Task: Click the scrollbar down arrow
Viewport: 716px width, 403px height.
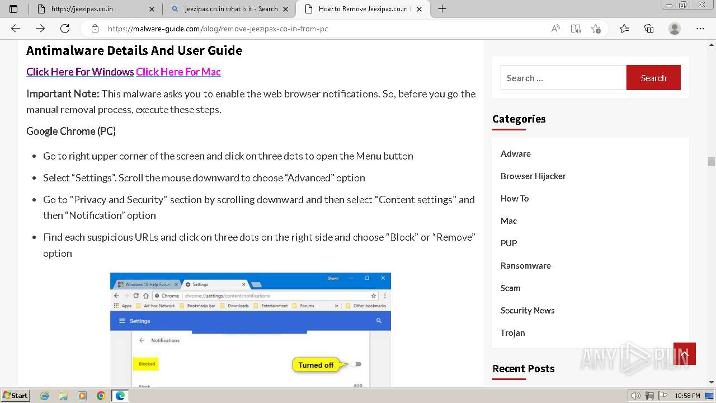Action: click(x=711, y=383)
